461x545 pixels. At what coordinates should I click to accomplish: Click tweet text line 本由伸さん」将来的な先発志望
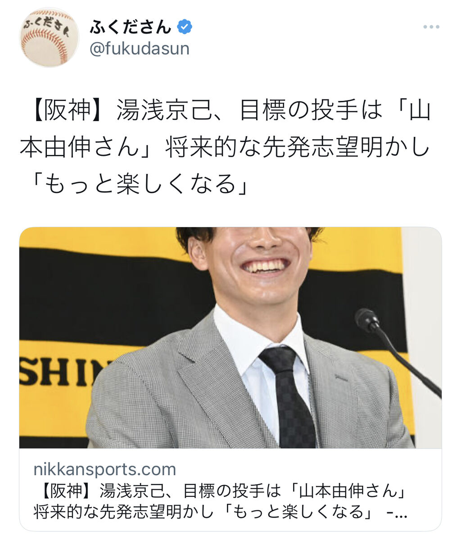(225, 147)
